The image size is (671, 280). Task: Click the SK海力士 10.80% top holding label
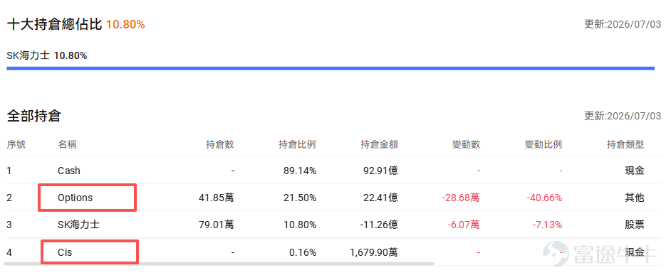(47, 55)
